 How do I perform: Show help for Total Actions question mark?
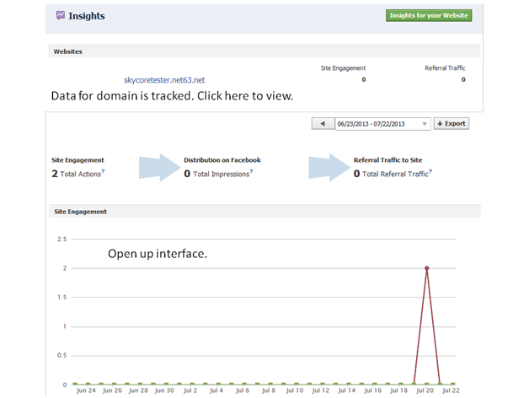(104, 171)
